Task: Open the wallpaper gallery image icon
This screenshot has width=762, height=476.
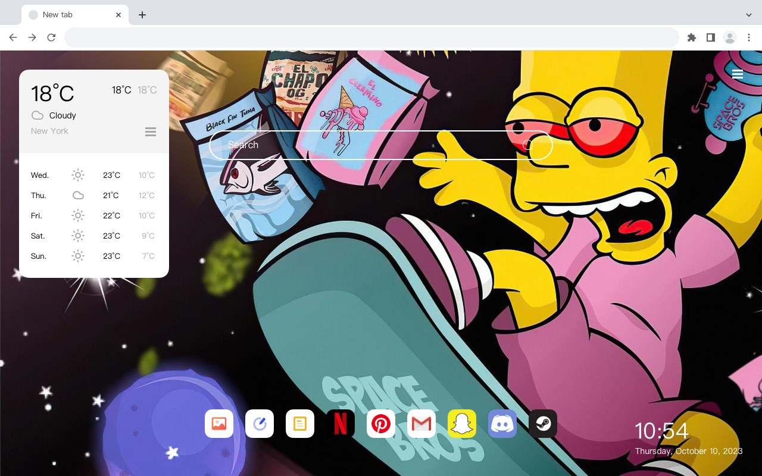Action: [219, 424]
